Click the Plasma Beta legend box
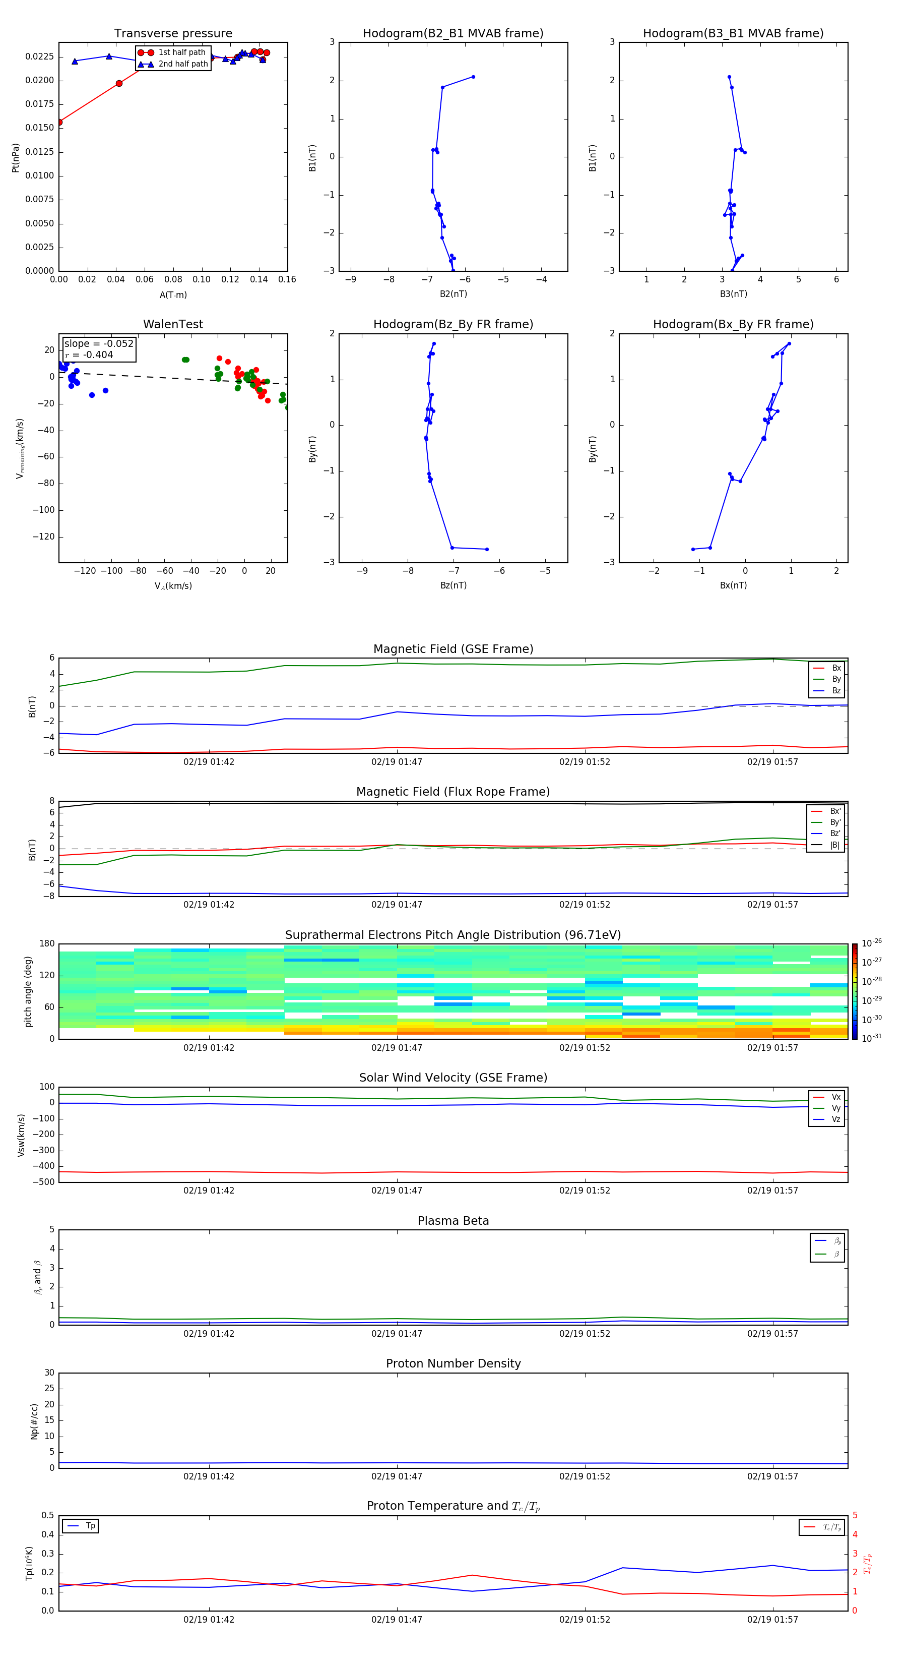907x1664 pixels. click(827, 1247)
